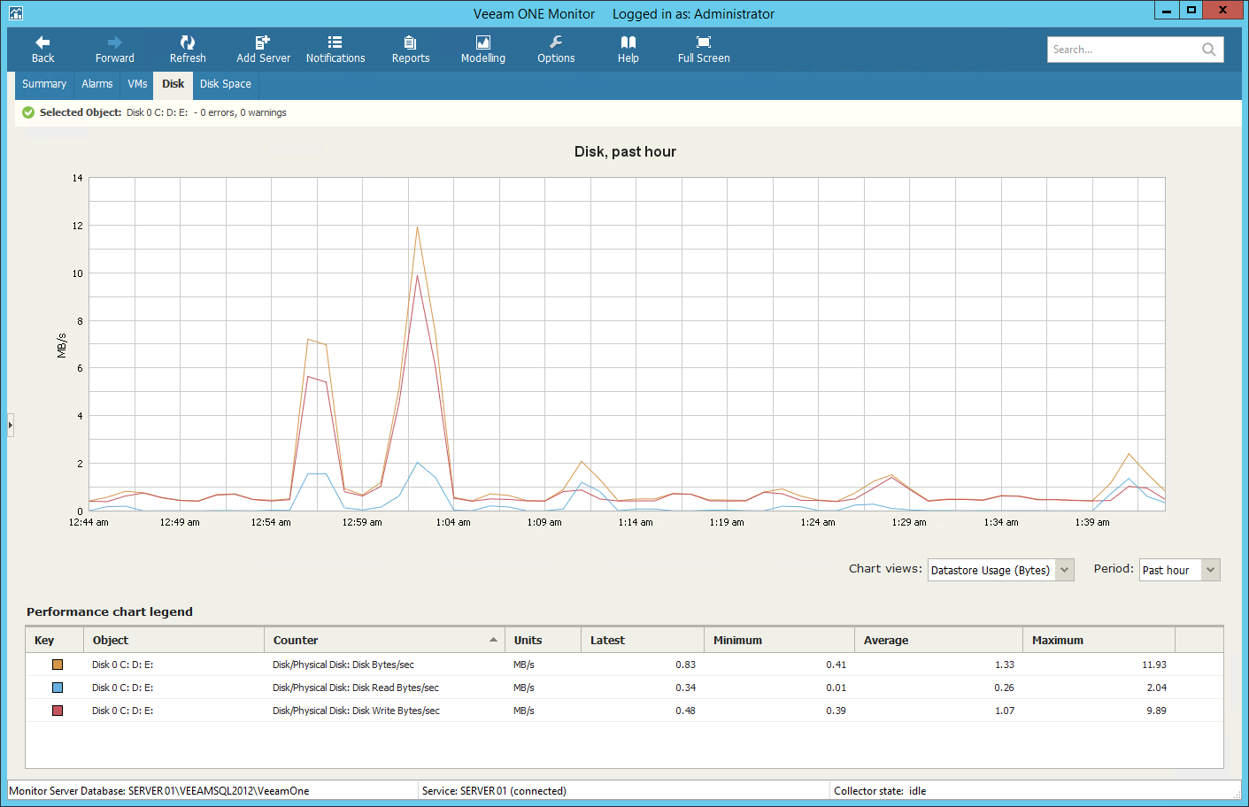
Task: Click the Performance chart legend heading
Action: click(110, 611)
